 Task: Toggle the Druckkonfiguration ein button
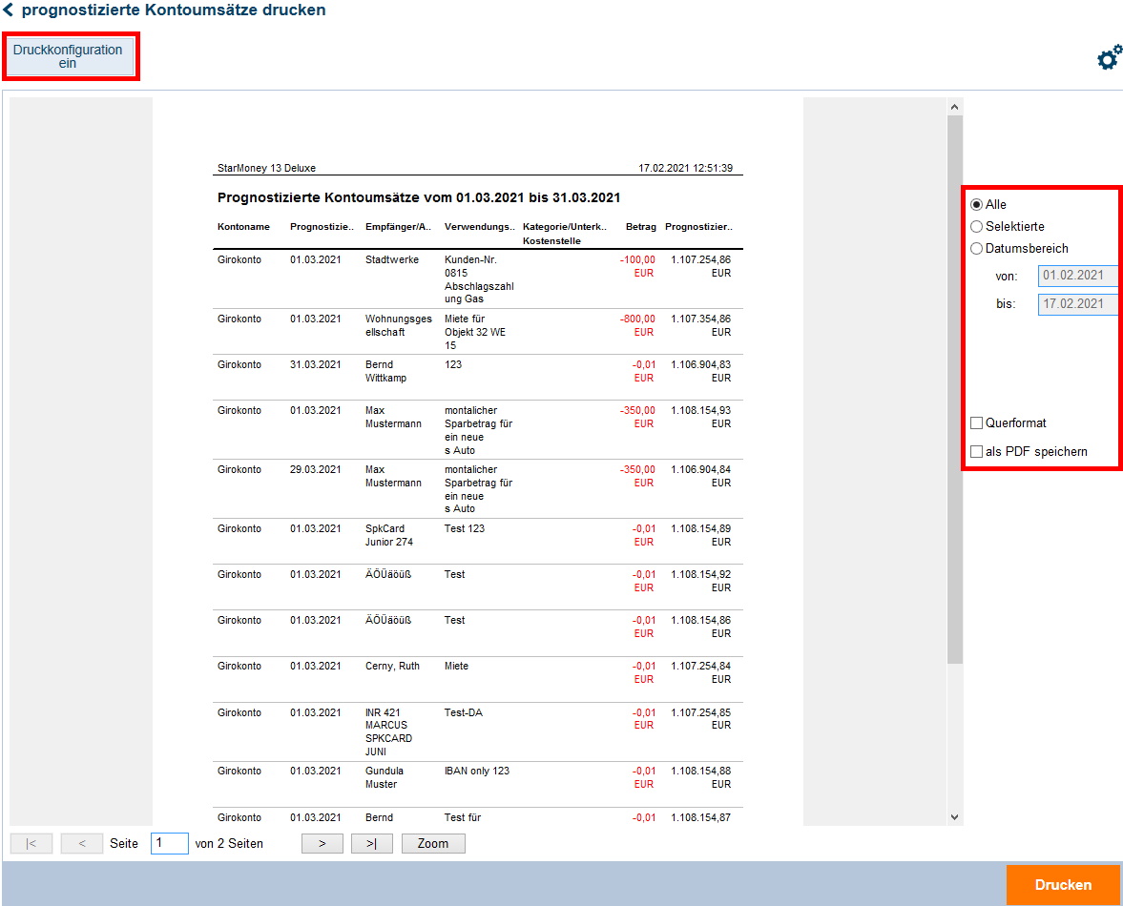pos(68,56)
